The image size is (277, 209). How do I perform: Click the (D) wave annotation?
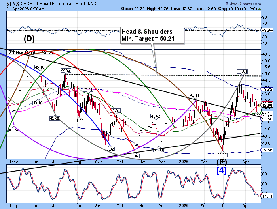click(x=30, y=39)
